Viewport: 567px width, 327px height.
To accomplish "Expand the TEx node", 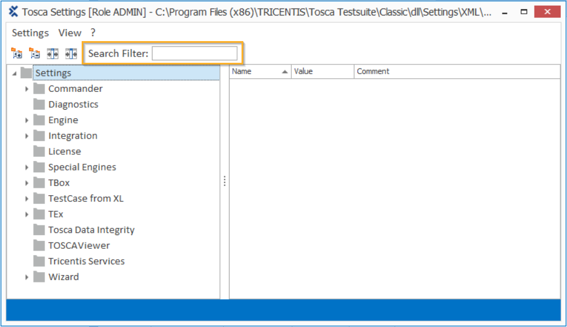I will (27, 214).
